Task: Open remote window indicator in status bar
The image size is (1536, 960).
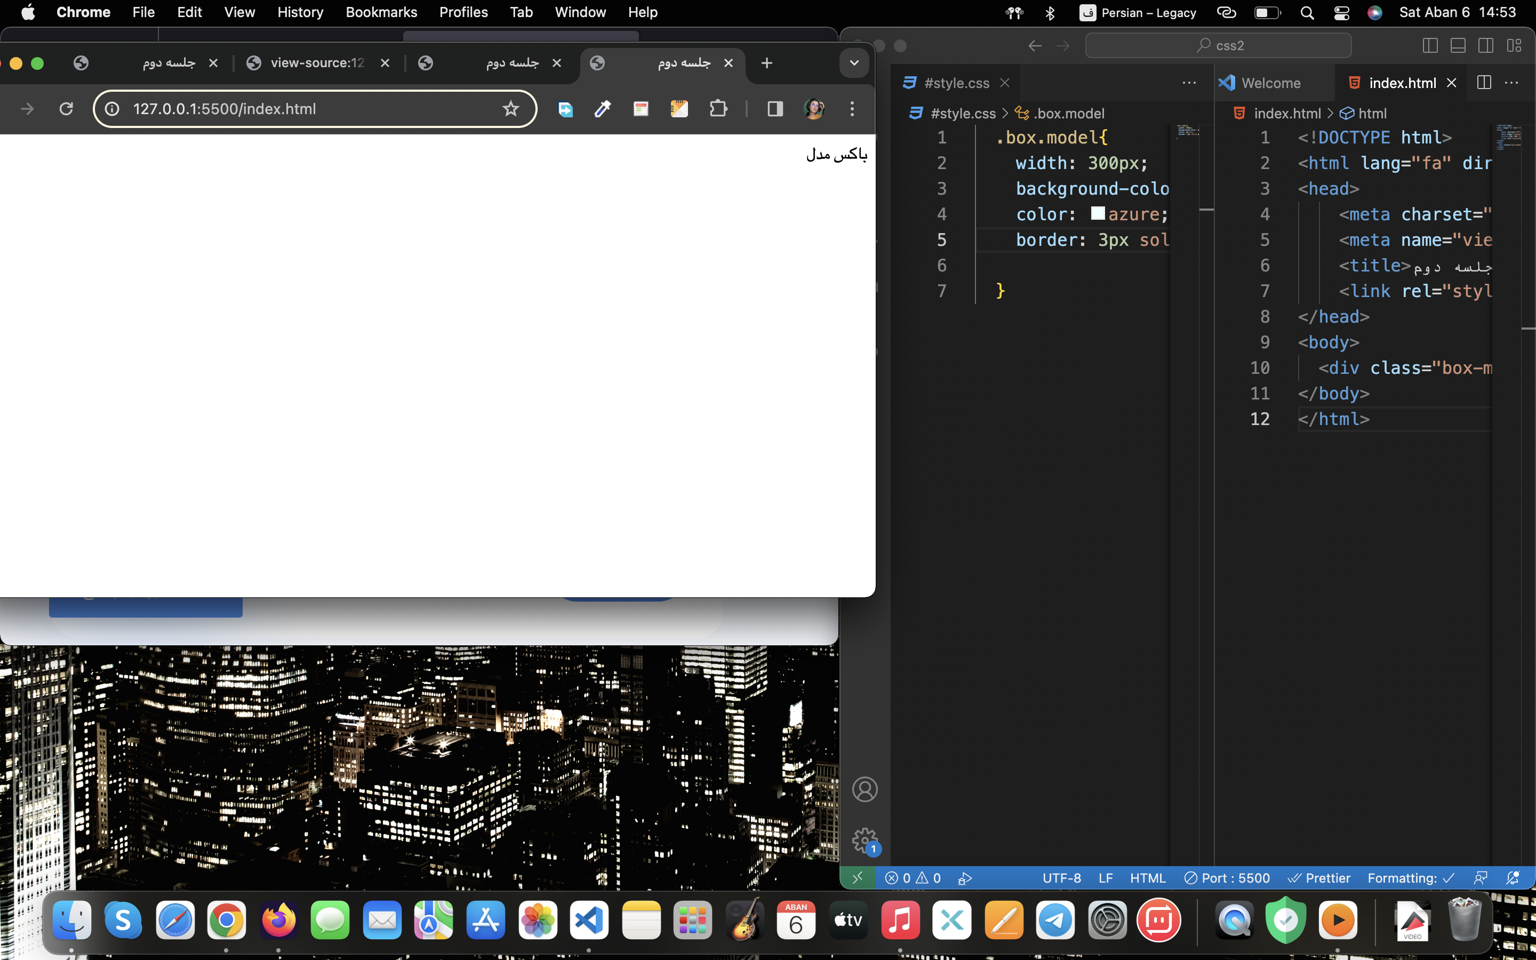Action: (x=858, y=878)
